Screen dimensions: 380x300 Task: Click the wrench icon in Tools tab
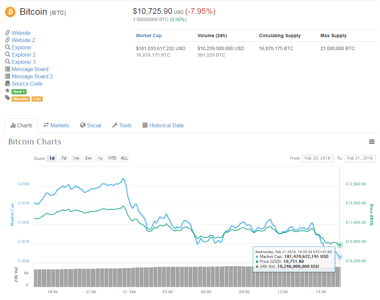pos(115,125)
